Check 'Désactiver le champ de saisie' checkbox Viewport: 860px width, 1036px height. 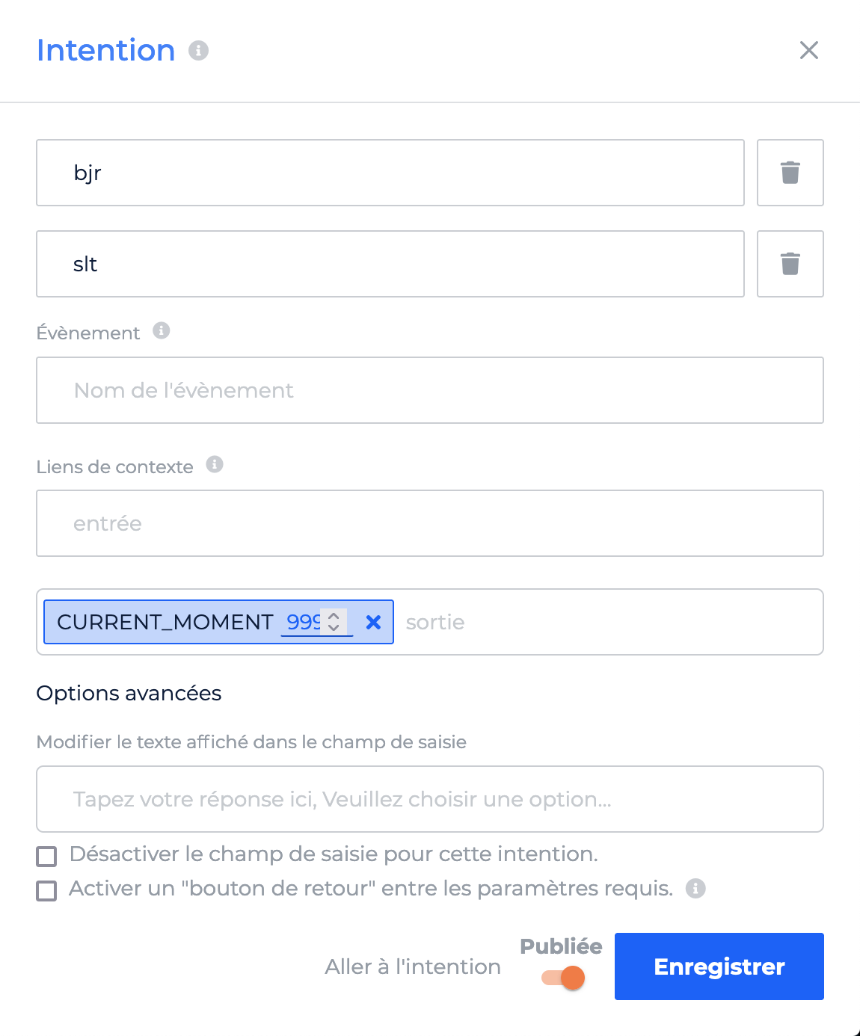46,856
